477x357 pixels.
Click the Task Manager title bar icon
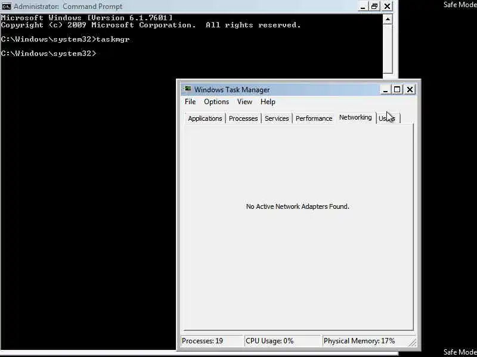point(188,89)
